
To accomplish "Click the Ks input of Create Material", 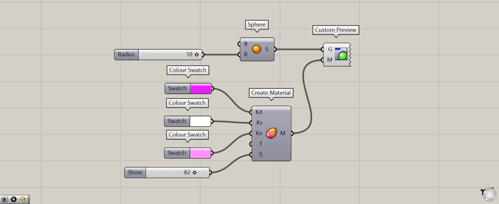I will click(259, 123).
